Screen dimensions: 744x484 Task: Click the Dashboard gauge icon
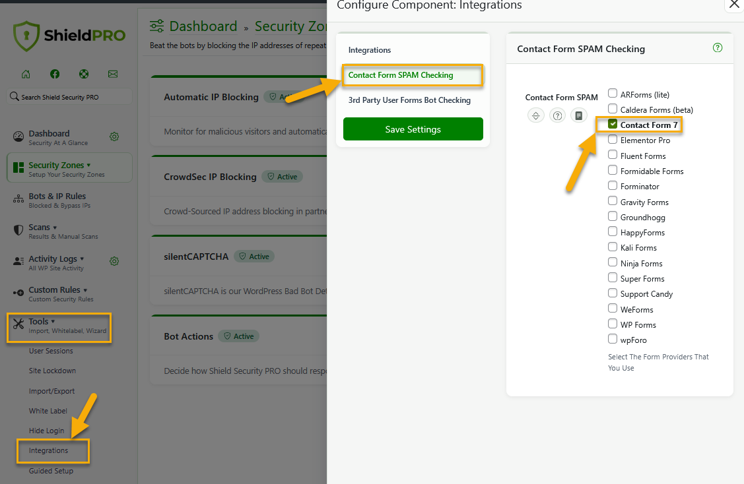point(18,137)
